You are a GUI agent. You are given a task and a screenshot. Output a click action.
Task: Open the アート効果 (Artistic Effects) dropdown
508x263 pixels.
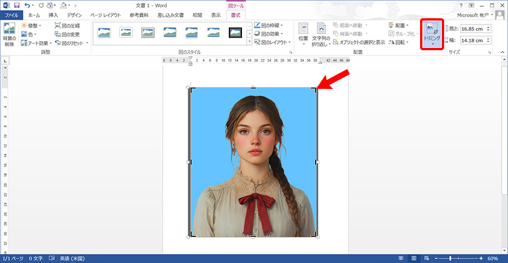pos(35,43)
